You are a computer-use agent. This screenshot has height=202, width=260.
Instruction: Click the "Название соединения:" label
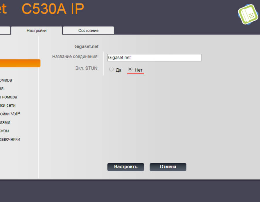[75, 57]
